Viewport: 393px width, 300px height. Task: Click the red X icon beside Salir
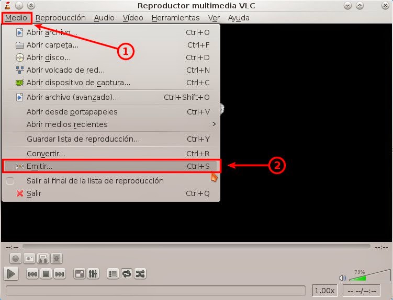click(x=19, y=193)
